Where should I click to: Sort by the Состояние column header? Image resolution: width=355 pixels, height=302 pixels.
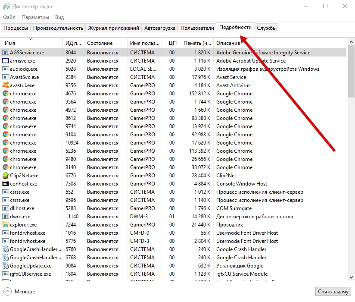point(106,43)
